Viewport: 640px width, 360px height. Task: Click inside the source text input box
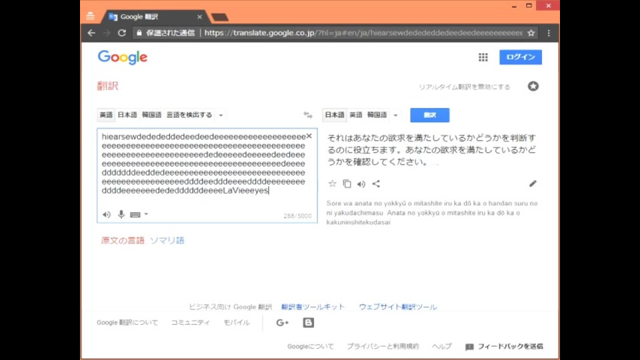click(x=207, y=175)
